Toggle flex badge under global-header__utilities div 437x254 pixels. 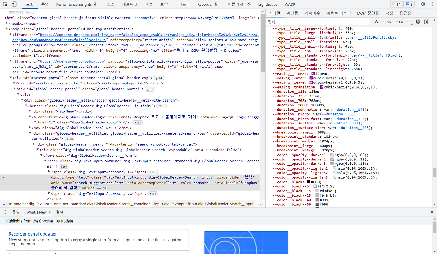(70, 139)
